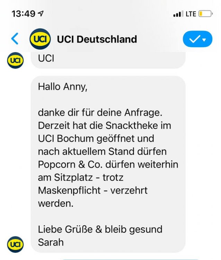Tap the back chevron arrow

click(x=15, y=39)
